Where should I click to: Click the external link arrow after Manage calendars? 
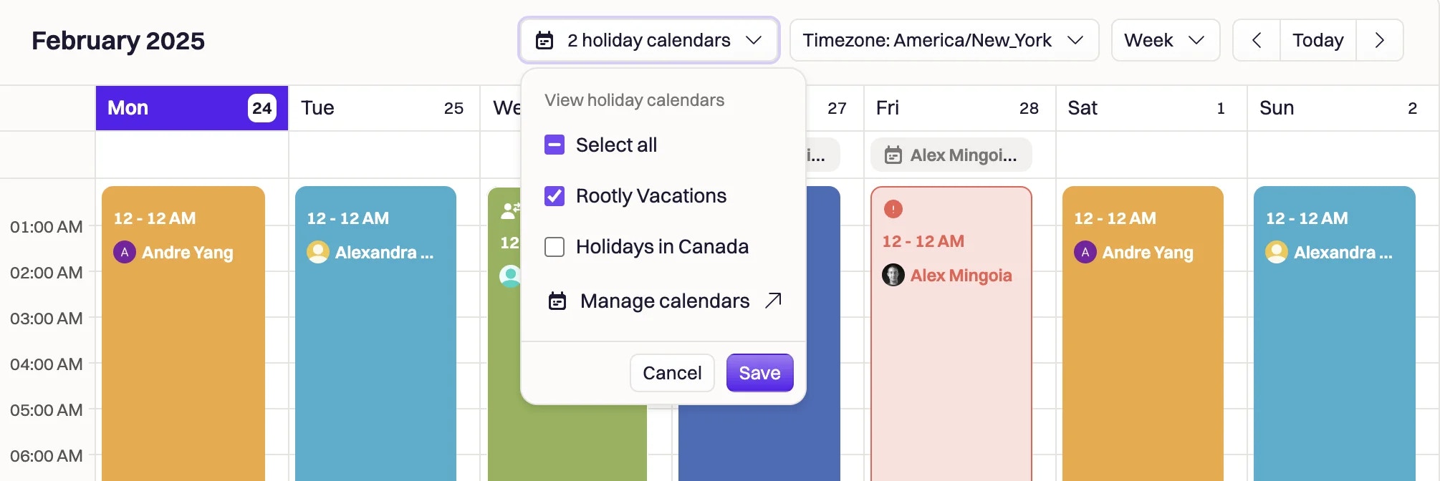coord(773,301)
